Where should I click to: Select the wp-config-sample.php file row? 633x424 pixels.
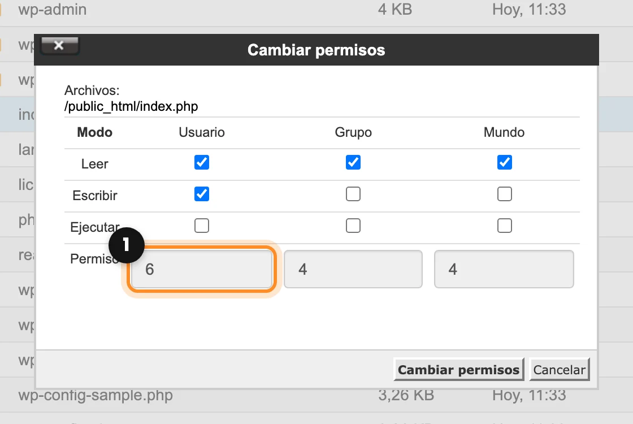[316, 395]
